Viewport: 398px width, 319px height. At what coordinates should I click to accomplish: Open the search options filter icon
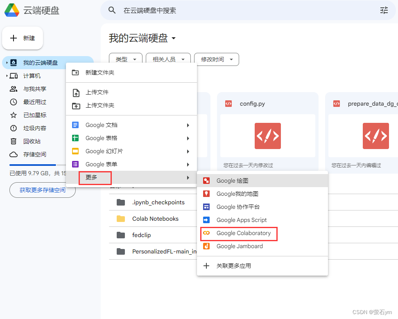point(384,10)
